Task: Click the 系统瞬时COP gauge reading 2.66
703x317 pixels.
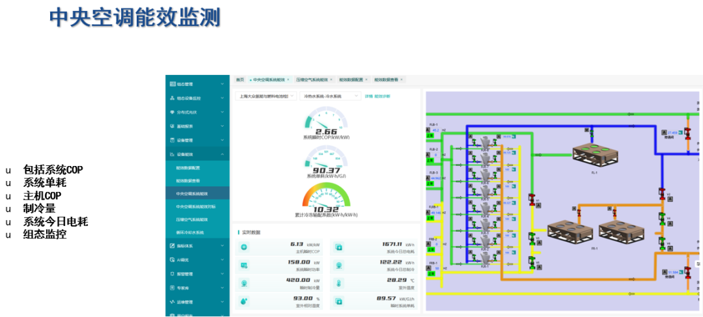Action: (x=326, y=123)
